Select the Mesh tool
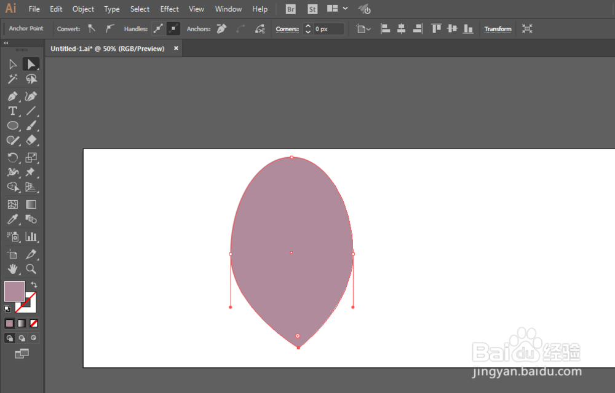615x393 pixels. click(12, 204)
